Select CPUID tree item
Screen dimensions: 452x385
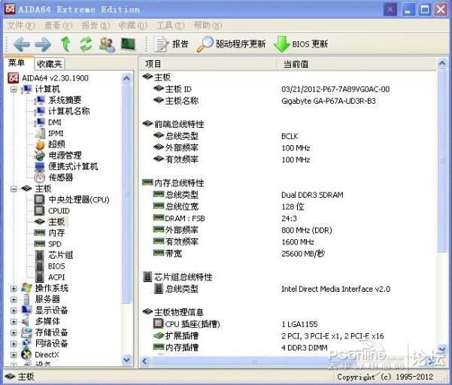59,211
